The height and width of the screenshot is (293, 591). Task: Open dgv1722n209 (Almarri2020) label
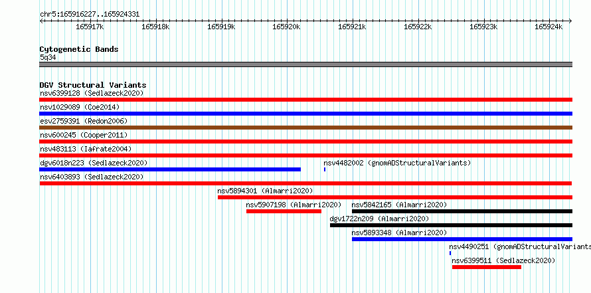(379, 219)
